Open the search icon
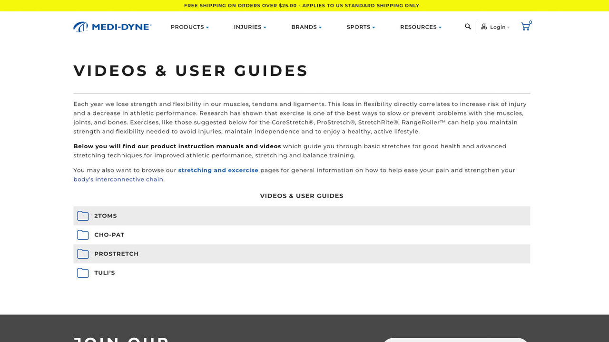 click(x=468, y=26)
